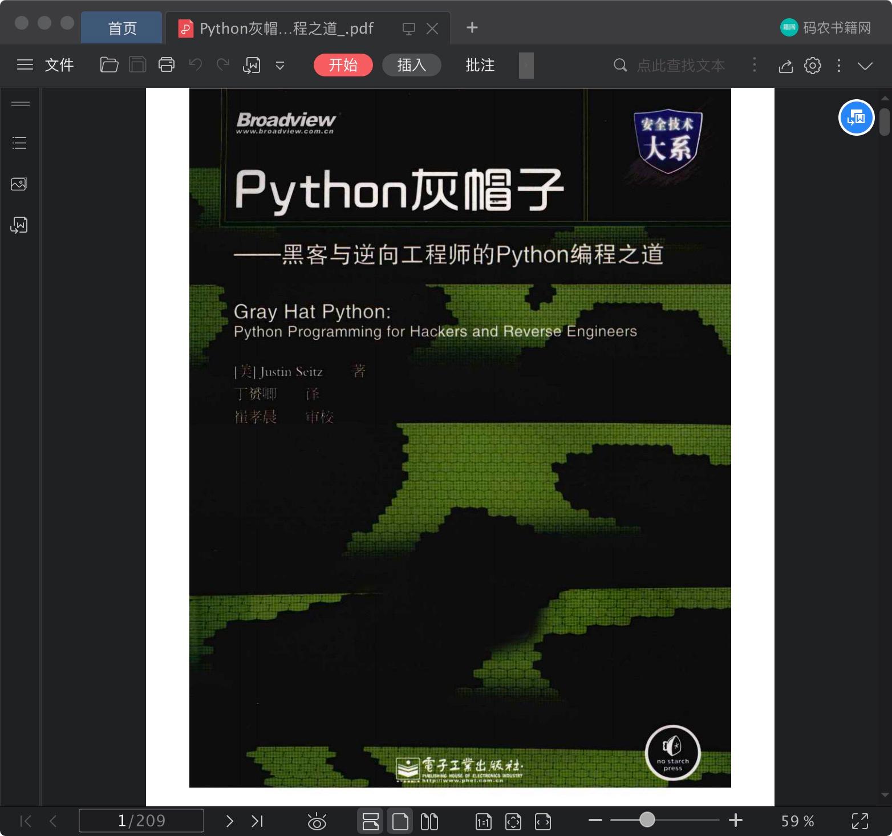Click the 文件 menu label

tap(59, 65)
